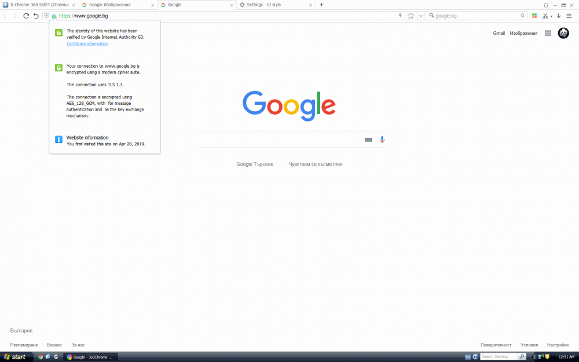Screen dimensions: 579x362
Task: Open the Gmail link at top right
Action: [499, 33]
